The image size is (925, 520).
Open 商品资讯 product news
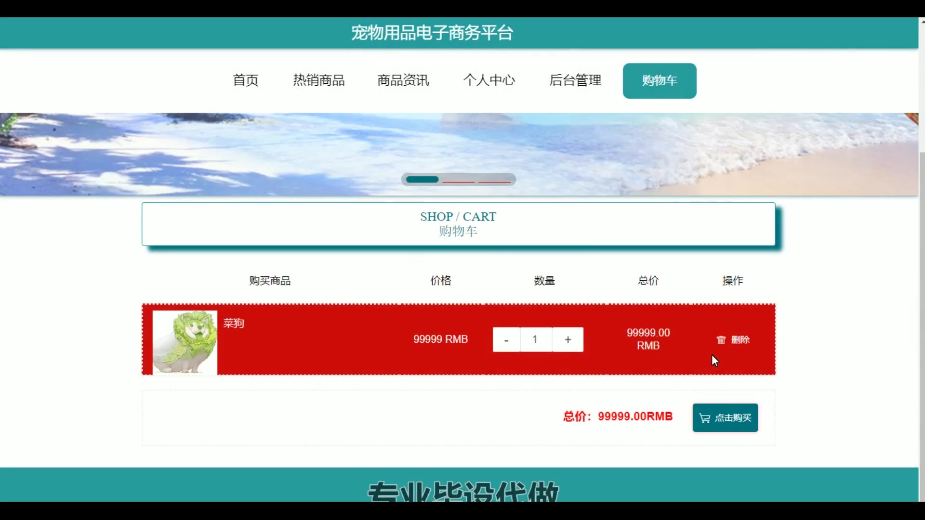pos(403,80)
